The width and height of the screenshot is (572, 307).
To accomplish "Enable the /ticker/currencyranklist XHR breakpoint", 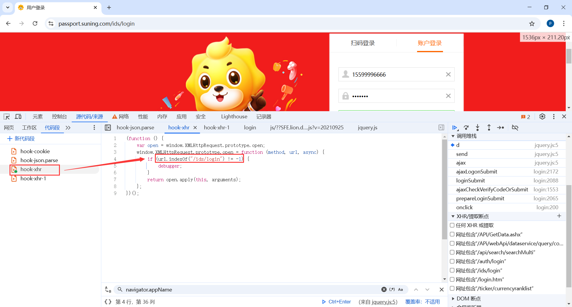I will [x=452, y=288].
